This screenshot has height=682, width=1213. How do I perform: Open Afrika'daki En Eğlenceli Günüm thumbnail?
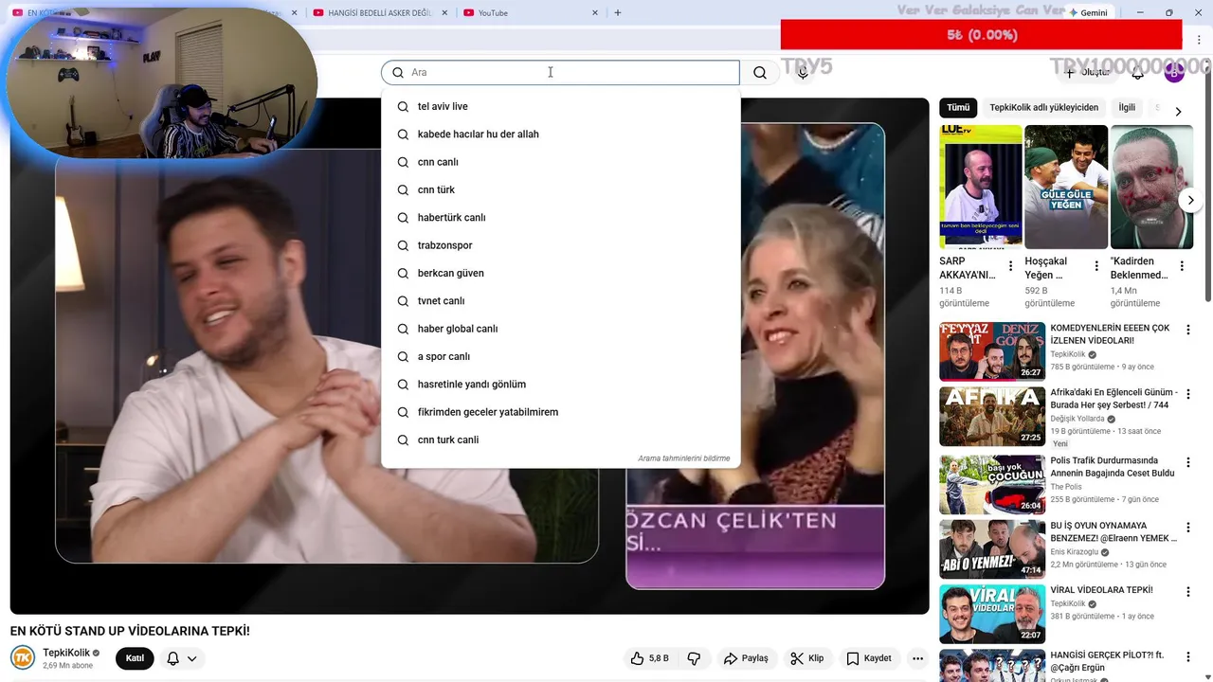coord(992,416)
